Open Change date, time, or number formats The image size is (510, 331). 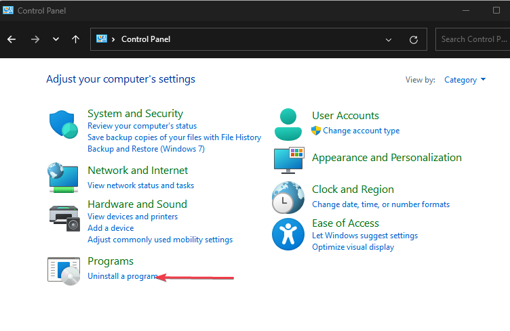click(x=381, y=204)
